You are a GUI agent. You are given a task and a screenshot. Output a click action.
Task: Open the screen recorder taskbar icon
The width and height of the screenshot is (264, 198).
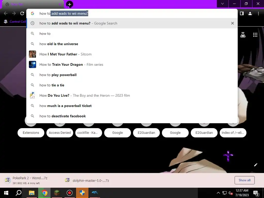(x=70, y=193)
